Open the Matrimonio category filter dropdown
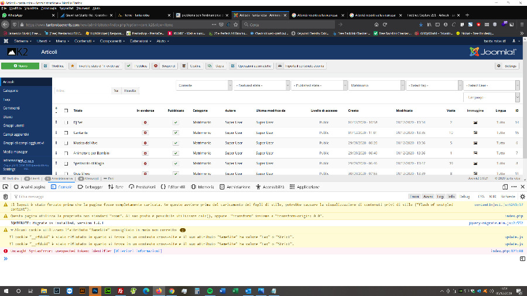 (377, 85)
